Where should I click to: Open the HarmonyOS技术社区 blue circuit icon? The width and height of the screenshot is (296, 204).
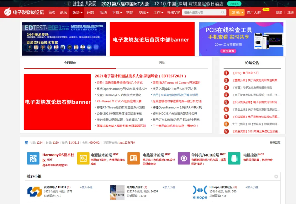33,158
